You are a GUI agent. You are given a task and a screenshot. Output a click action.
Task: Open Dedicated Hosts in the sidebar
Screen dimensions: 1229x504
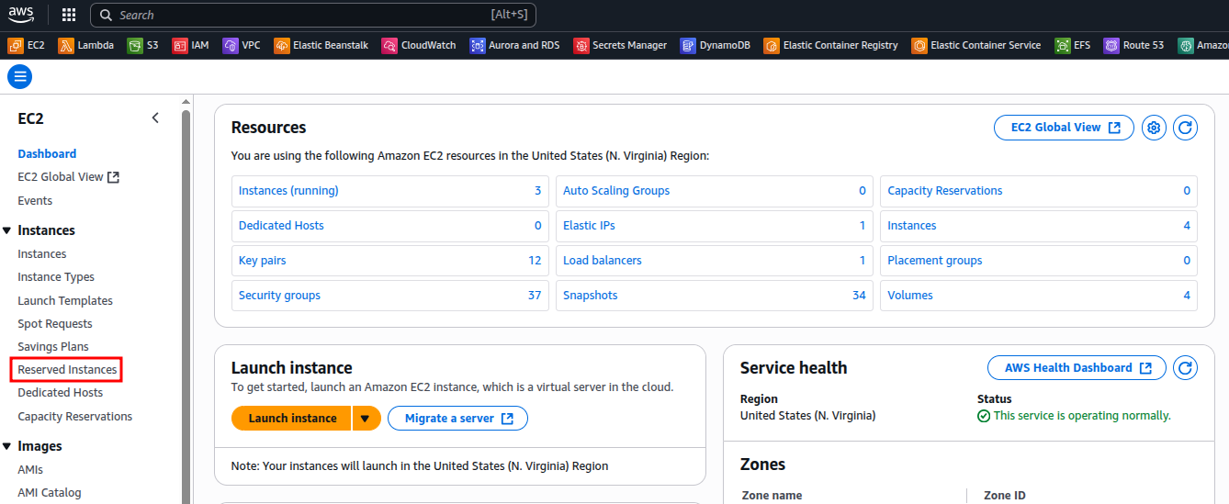[61, 393]
